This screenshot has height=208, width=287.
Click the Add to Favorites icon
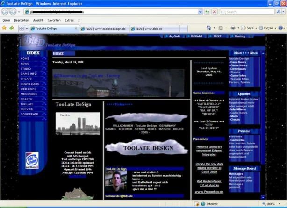(x=12, y=28)
